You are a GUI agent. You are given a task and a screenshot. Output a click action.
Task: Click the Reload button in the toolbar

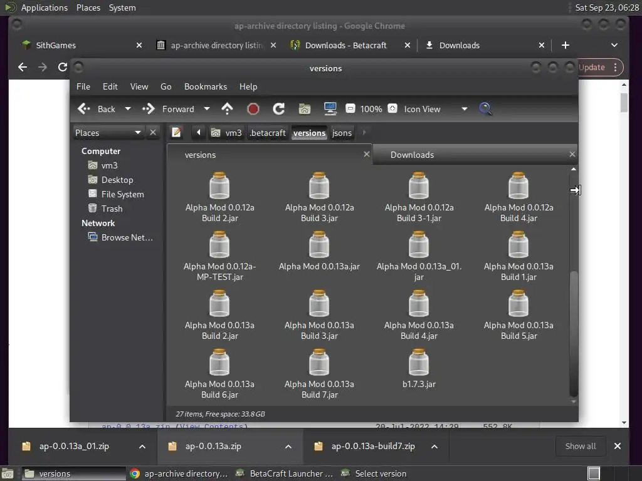pyautogui.click(x=279, y=109)
